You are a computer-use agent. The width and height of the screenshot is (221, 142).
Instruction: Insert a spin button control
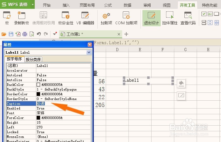coord(210,22)
